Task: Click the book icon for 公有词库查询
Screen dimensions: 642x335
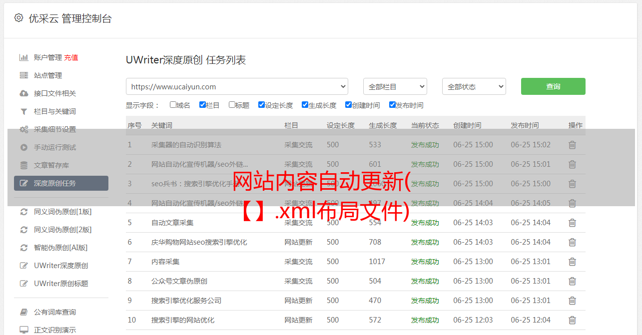Action: tap(23, 312)
